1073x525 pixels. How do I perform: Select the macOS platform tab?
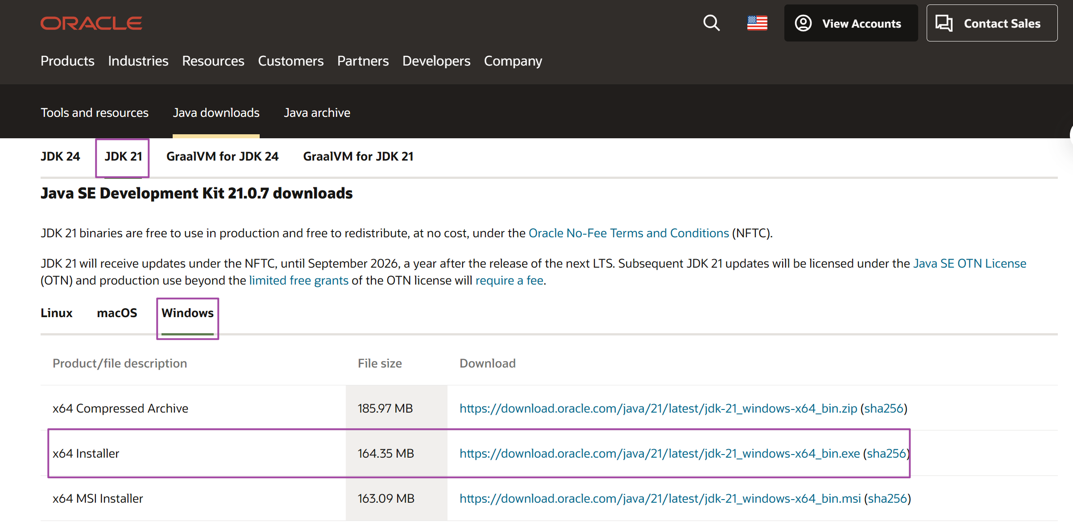(117, 313)
